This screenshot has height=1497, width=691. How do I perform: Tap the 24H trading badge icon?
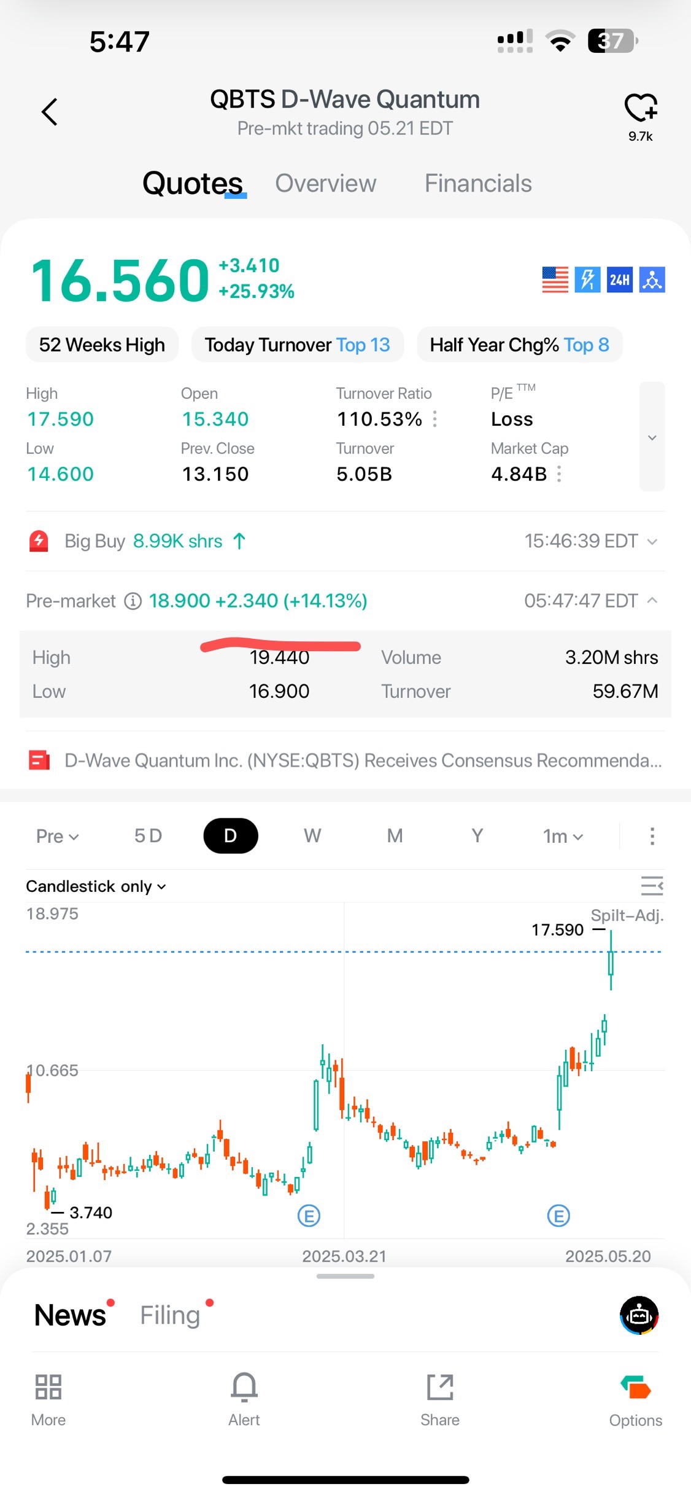(x=619, y=280)
